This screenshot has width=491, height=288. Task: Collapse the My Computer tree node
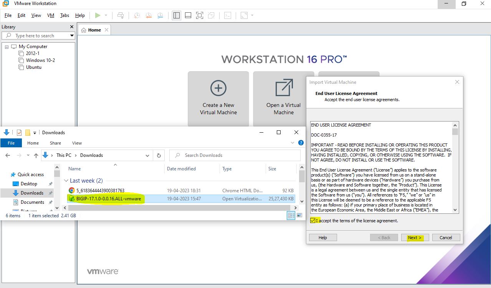7,47
